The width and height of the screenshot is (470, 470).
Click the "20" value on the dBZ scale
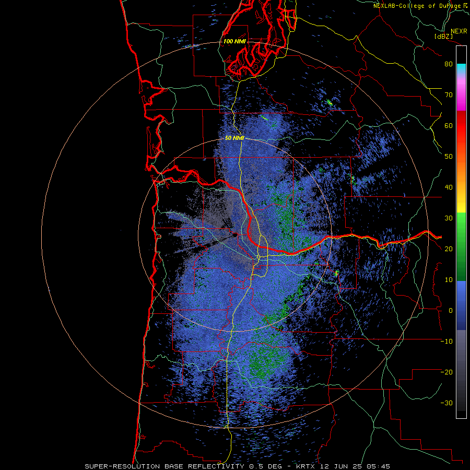(x=449, y=249)
